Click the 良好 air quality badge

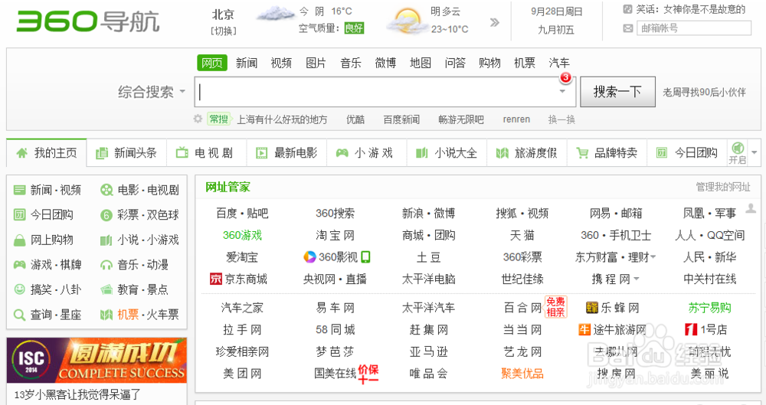354,28
